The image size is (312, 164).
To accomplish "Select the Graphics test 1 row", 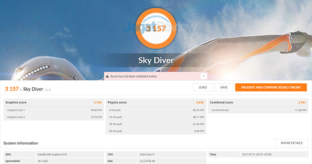I will (54, 110).
